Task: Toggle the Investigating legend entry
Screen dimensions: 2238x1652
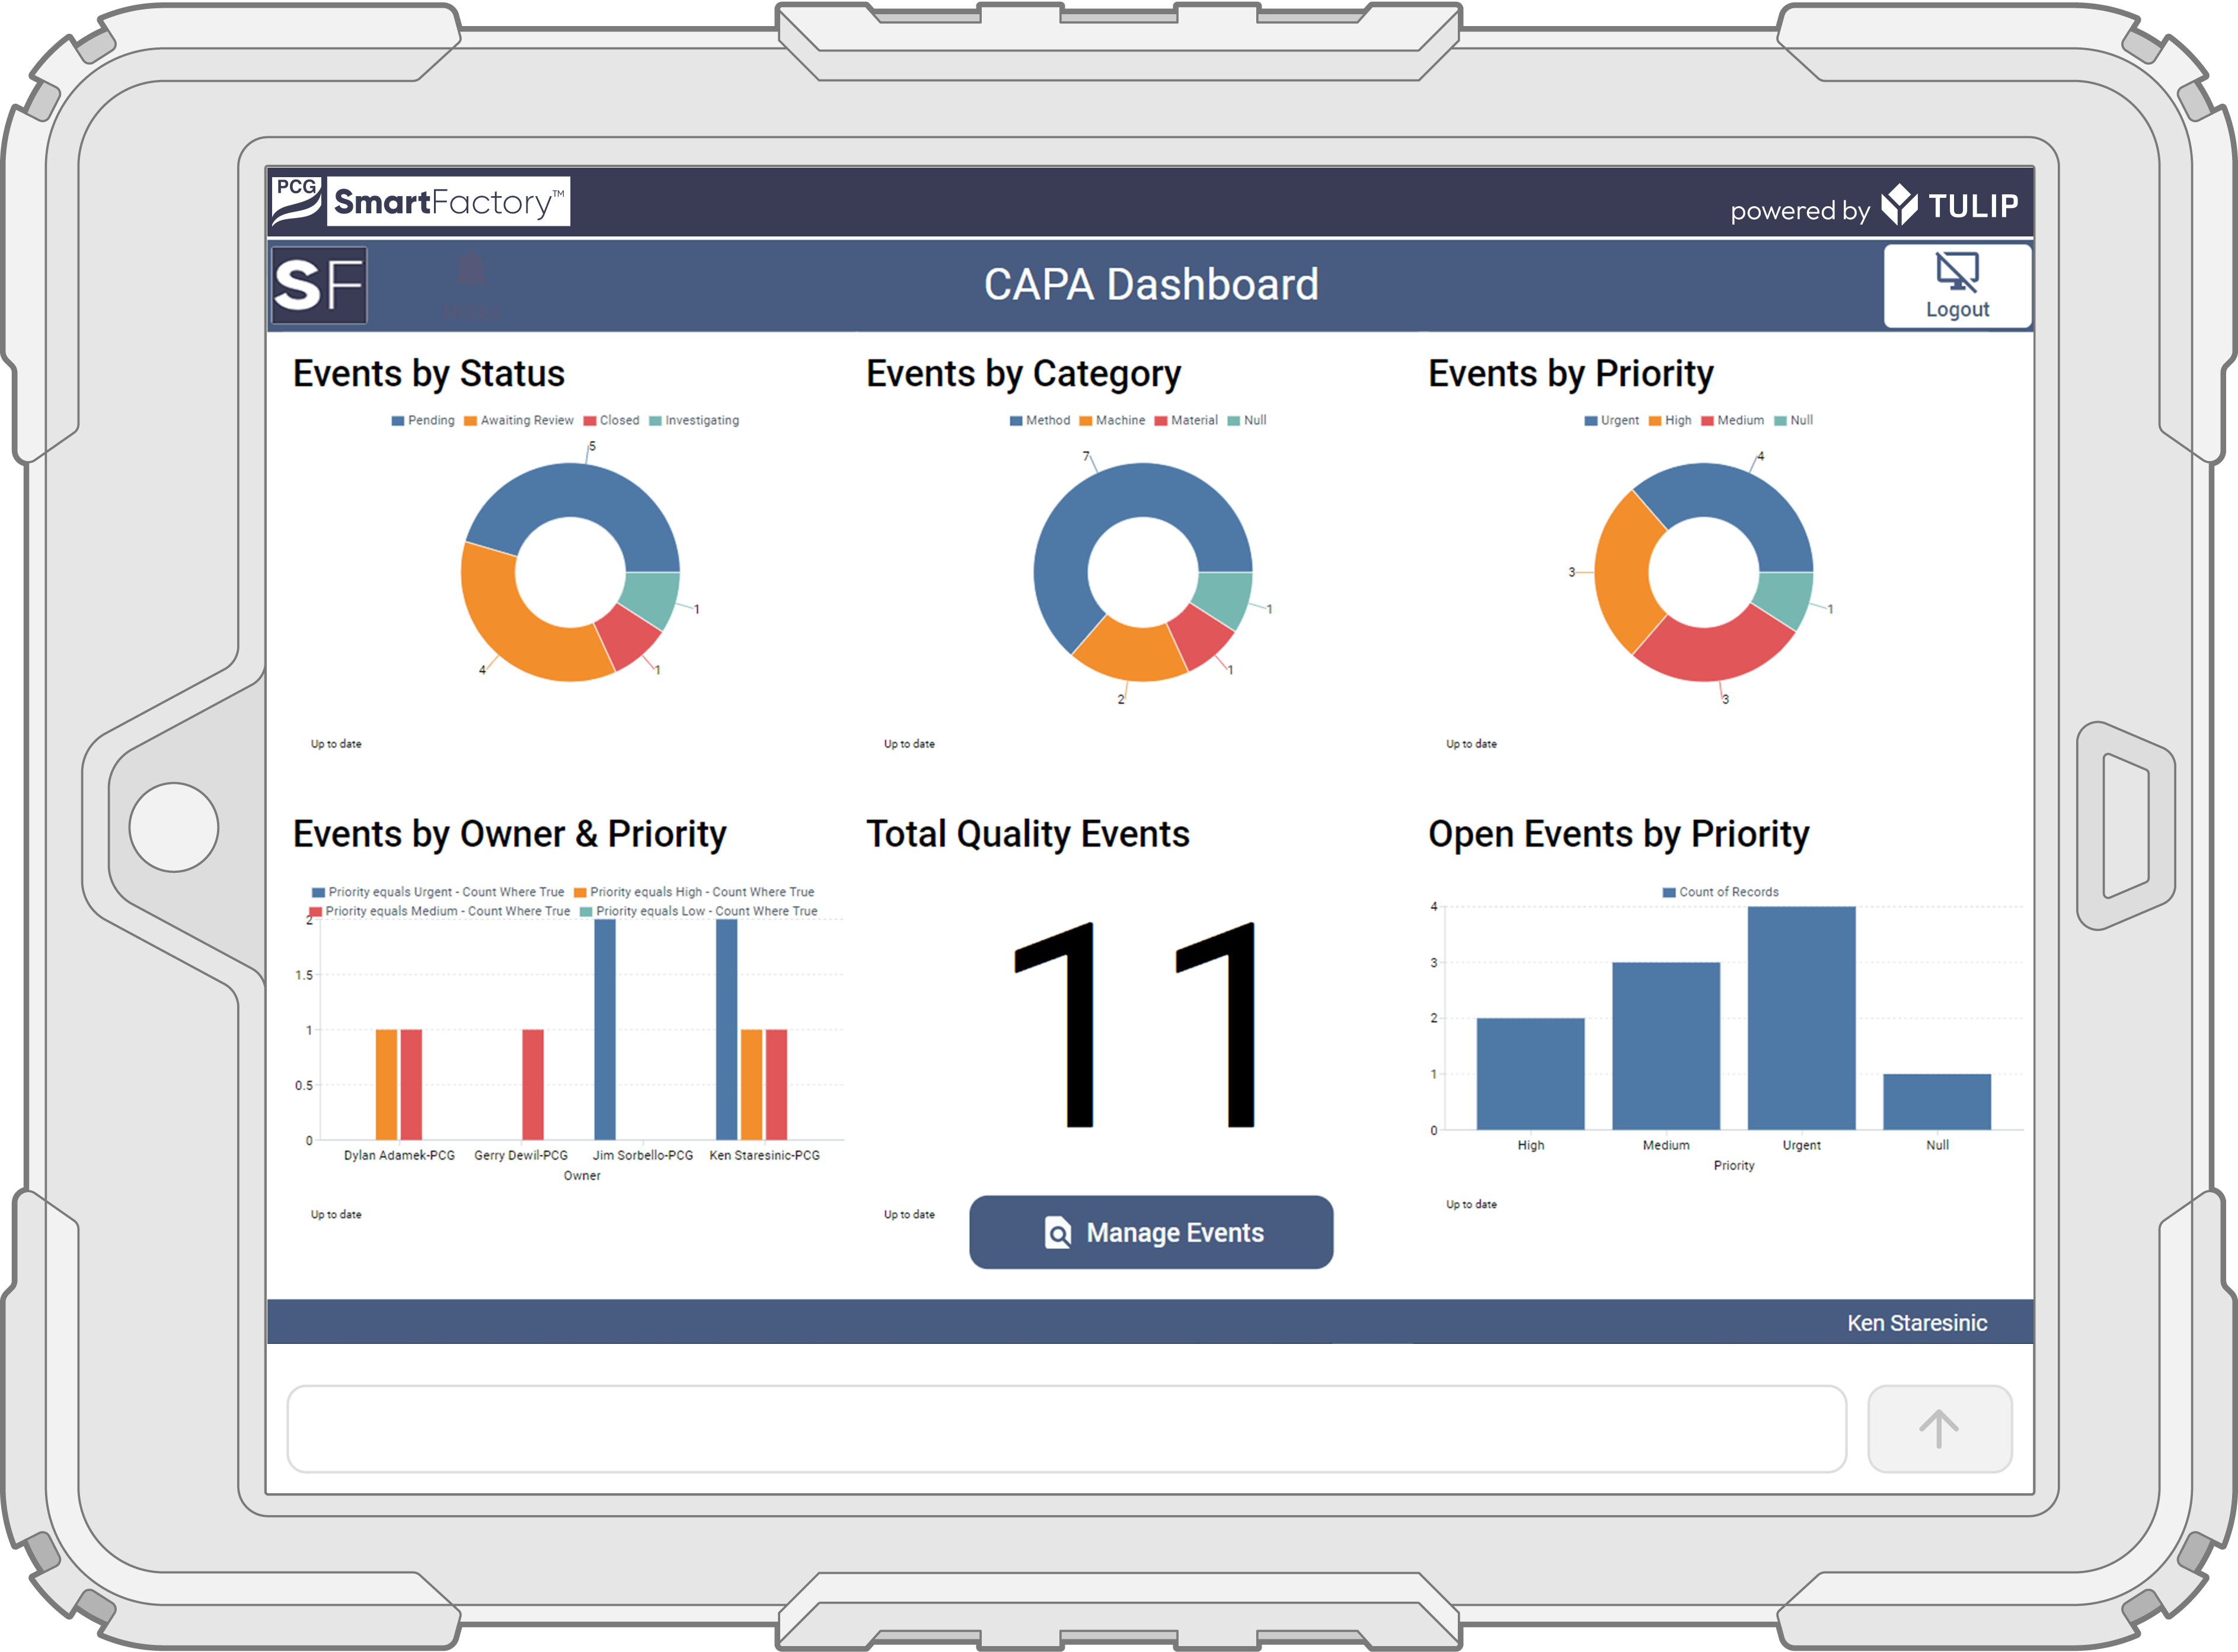Action: (x=693, y=420)
